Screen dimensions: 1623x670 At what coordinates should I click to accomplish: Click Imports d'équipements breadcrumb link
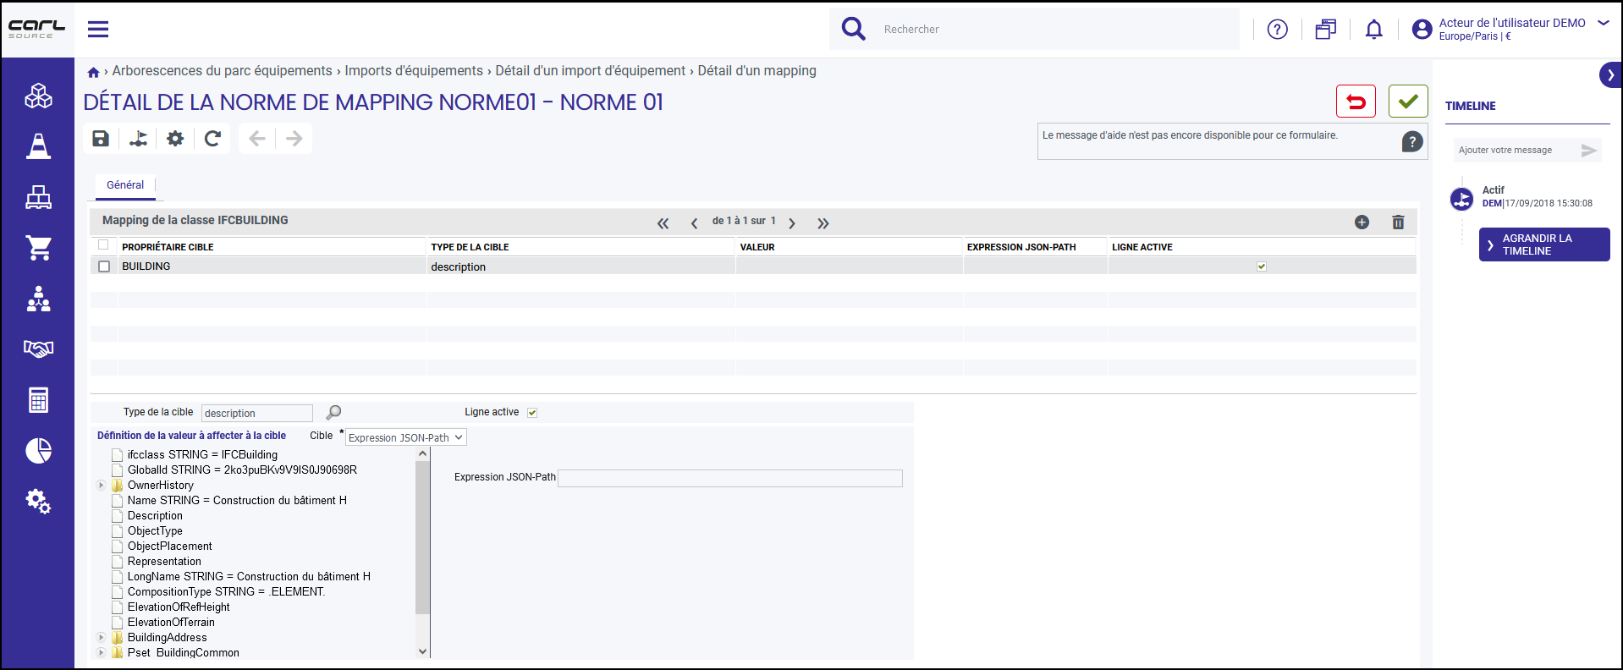414,71
